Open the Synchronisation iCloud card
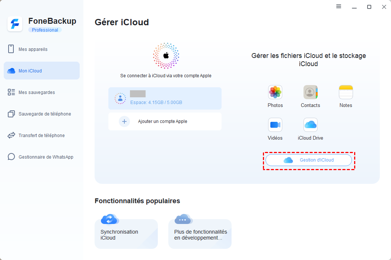Viewport: 391px width, 260px height. tap(126, 234)
